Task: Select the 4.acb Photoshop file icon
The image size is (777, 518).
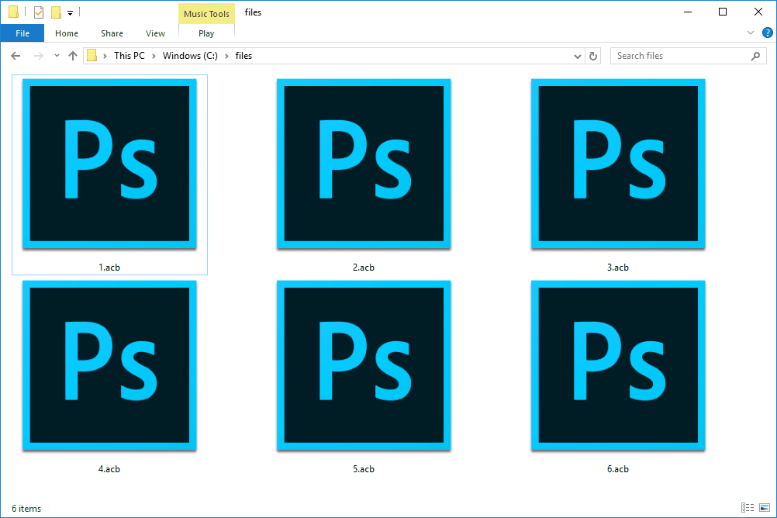Action: [x=109, y=365]
